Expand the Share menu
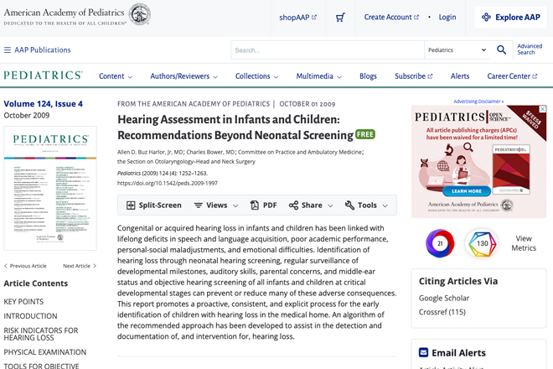This screenshot has width=553, height=369. 311,205
